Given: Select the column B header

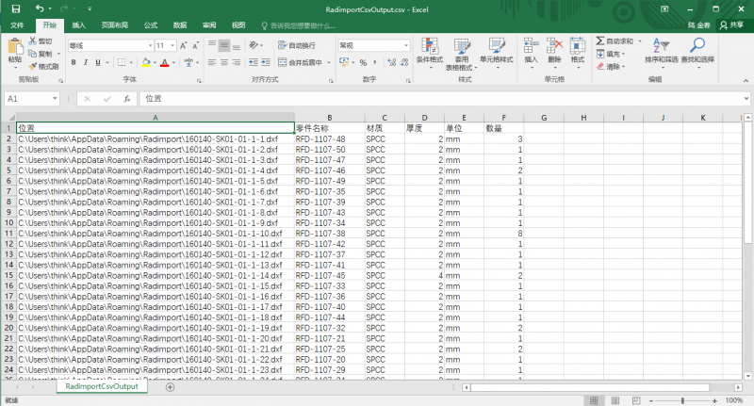Looking at the screenshot, I should tap(329, 117).
